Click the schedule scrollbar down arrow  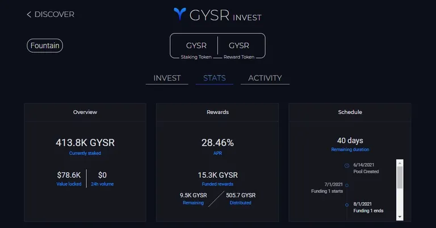[400, 217]
